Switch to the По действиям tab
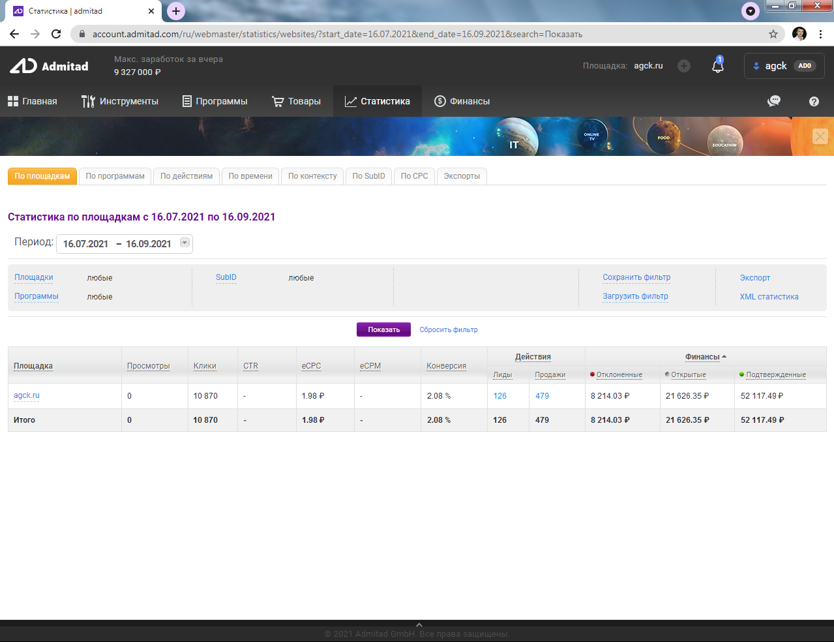This screenshot has width=834, height=642. tap(186, 176)
